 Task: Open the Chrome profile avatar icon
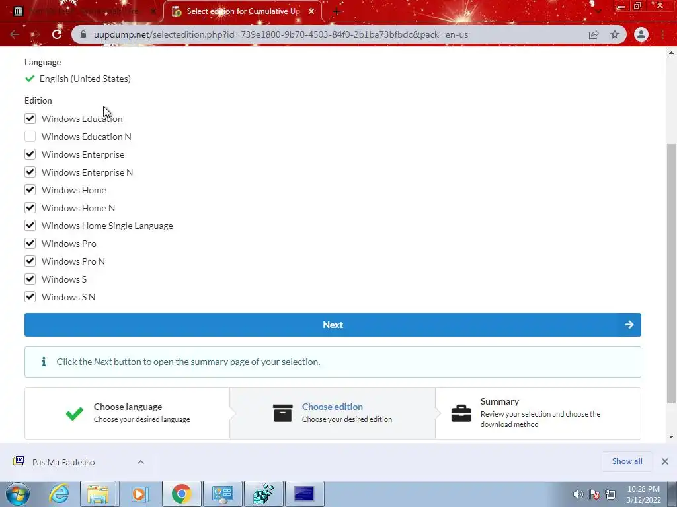point(641,34)
